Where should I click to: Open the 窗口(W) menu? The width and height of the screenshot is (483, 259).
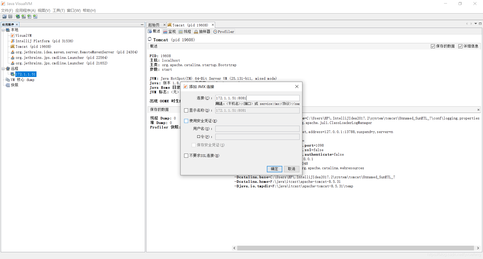pyautogui.click(x=74, y=11)
